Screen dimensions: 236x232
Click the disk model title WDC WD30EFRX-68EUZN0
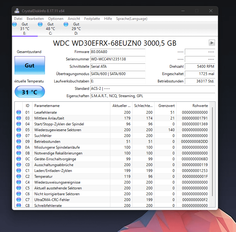click(97, 43)
